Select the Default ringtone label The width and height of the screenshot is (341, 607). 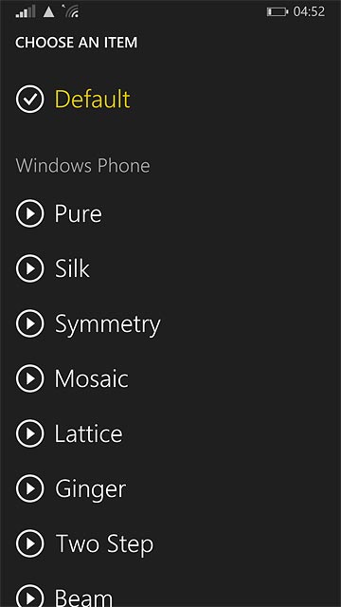pos(93,99)
